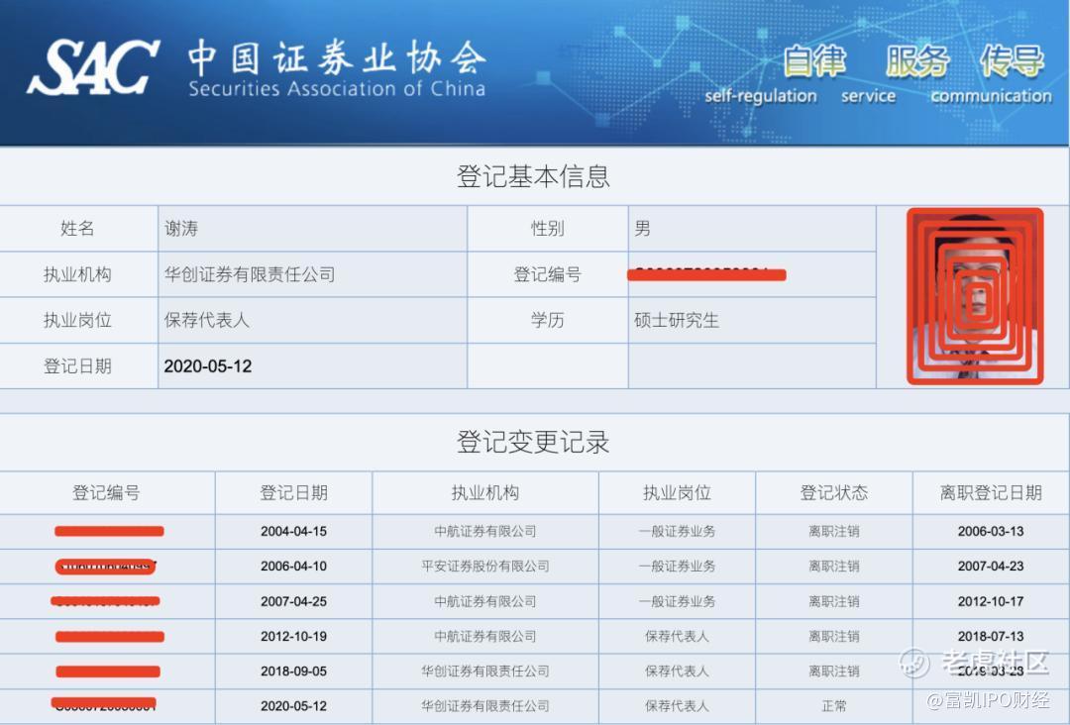The width and height of the screenshot is (1070, 725).
Task: Click the Securities Association of China subtitle
Action: click(x=337, y=89)
